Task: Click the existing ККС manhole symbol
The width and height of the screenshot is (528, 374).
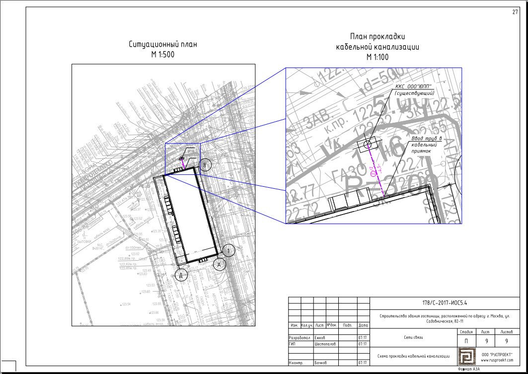Action: (367, 145)
